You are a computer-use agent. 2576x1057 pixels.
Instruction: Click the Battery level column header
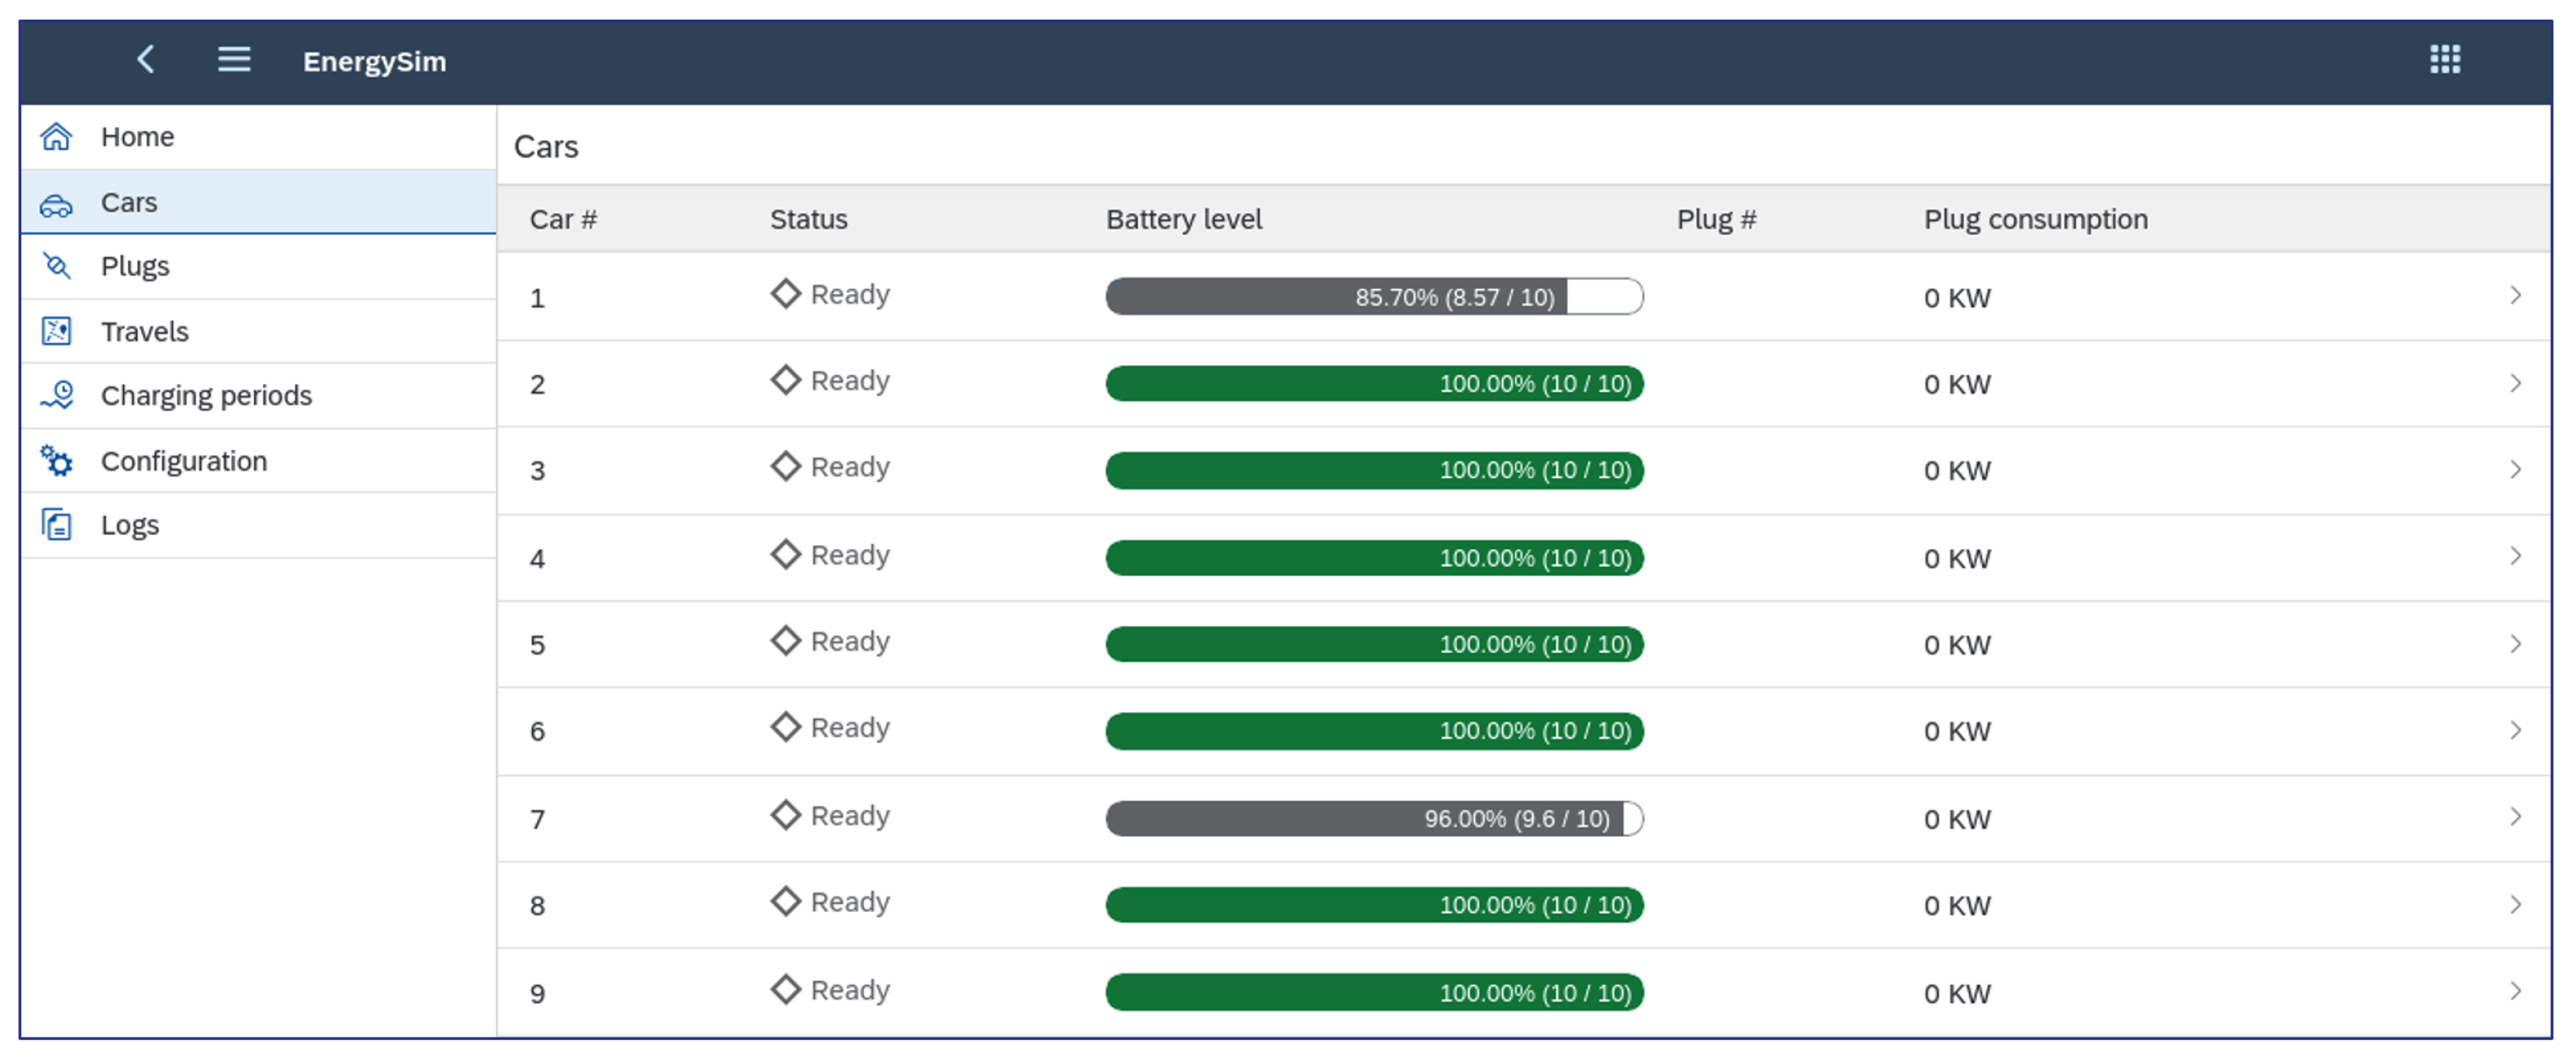pyautogui.click(x=1183, y=220)
